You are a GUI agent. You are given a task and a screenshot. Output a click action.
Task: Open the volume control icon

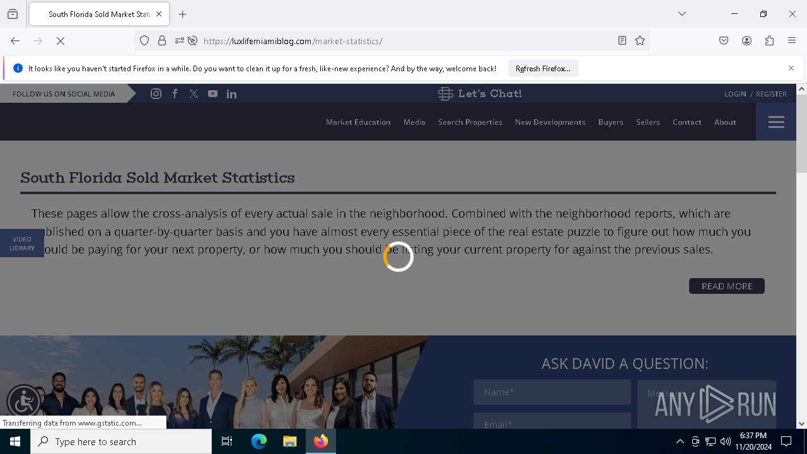click(726, 441)
